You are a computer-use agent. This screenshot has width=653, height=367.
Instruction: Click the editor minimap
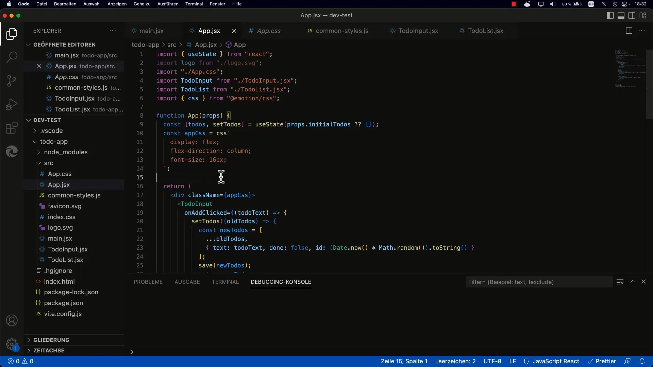630,69
